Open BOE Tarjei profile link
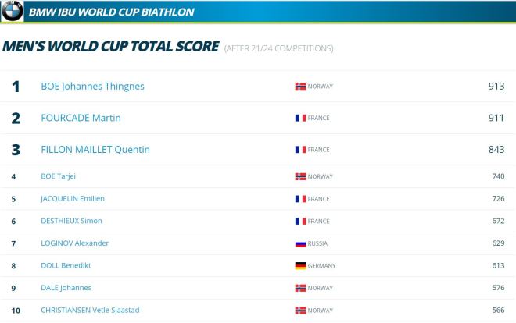The height and width of the screenshot is (323, 516). point(58,177)
